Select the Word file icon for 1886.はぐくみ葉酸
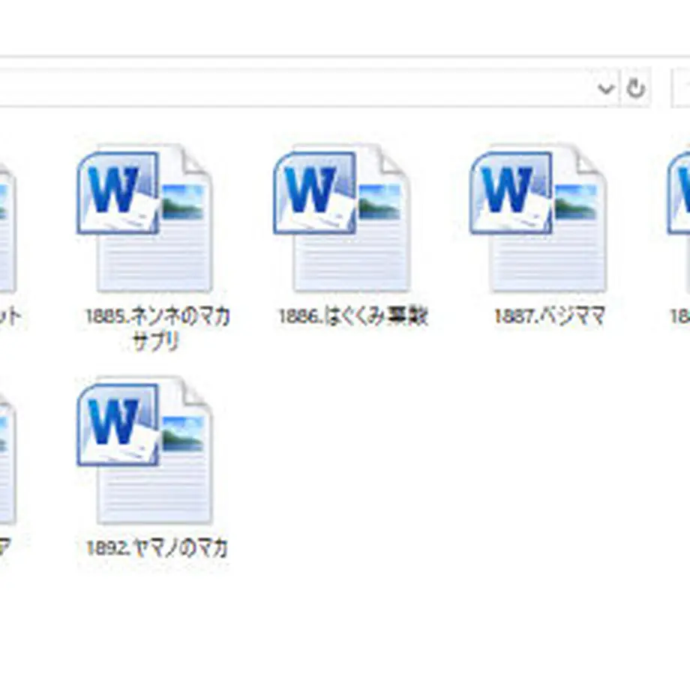 coord(341,218)
